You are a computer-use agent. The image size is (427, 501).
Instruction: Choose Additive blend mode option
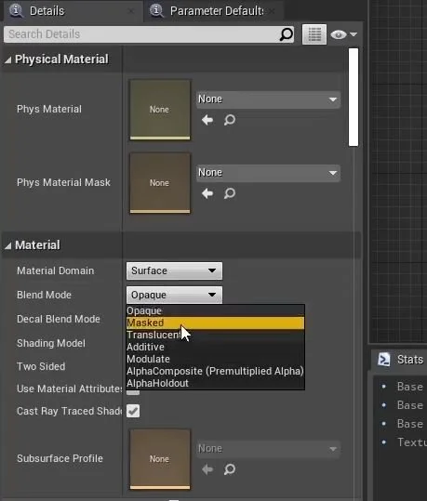coord(215,347)
